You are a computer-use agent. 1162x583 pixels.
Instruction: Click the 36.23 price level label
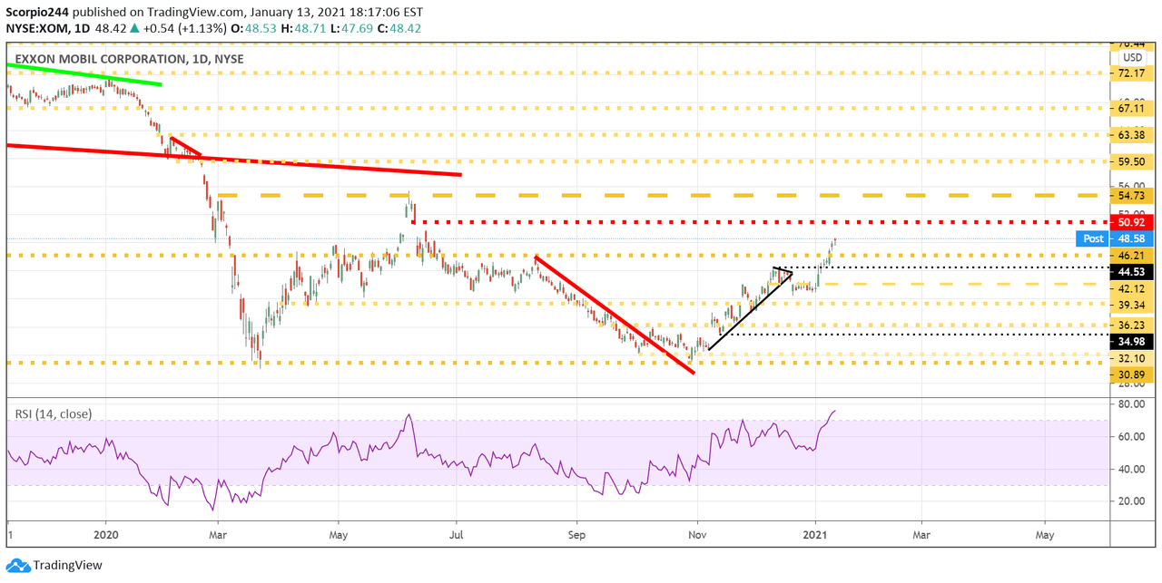point(1131,325)
